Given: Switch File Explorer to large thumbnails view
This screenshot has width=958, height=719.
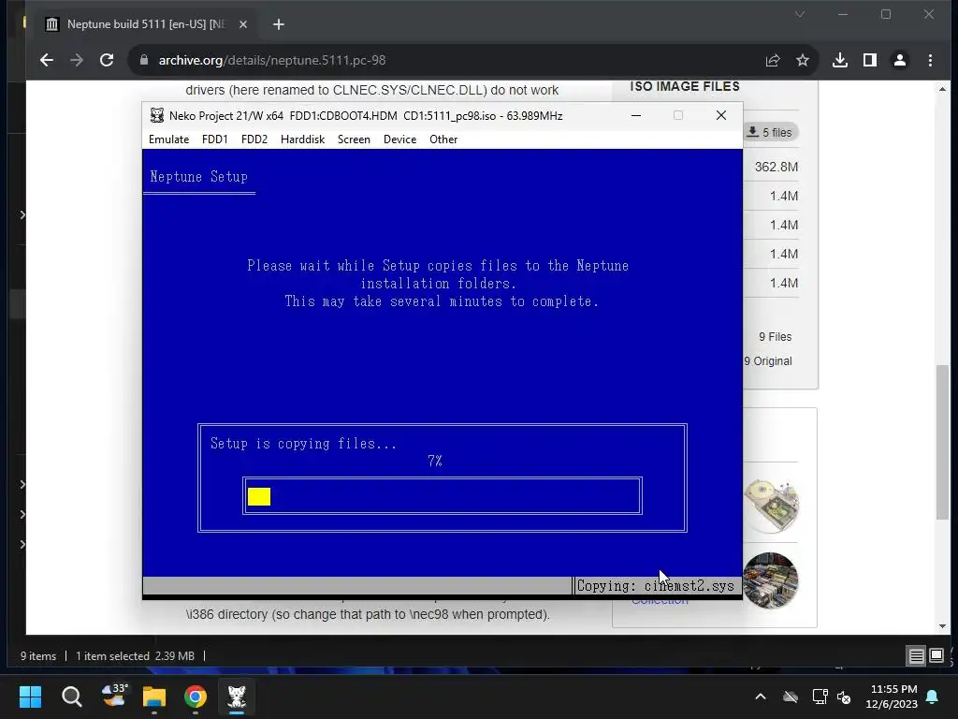Looking at the screenshot, I should (x=936, y=656).
